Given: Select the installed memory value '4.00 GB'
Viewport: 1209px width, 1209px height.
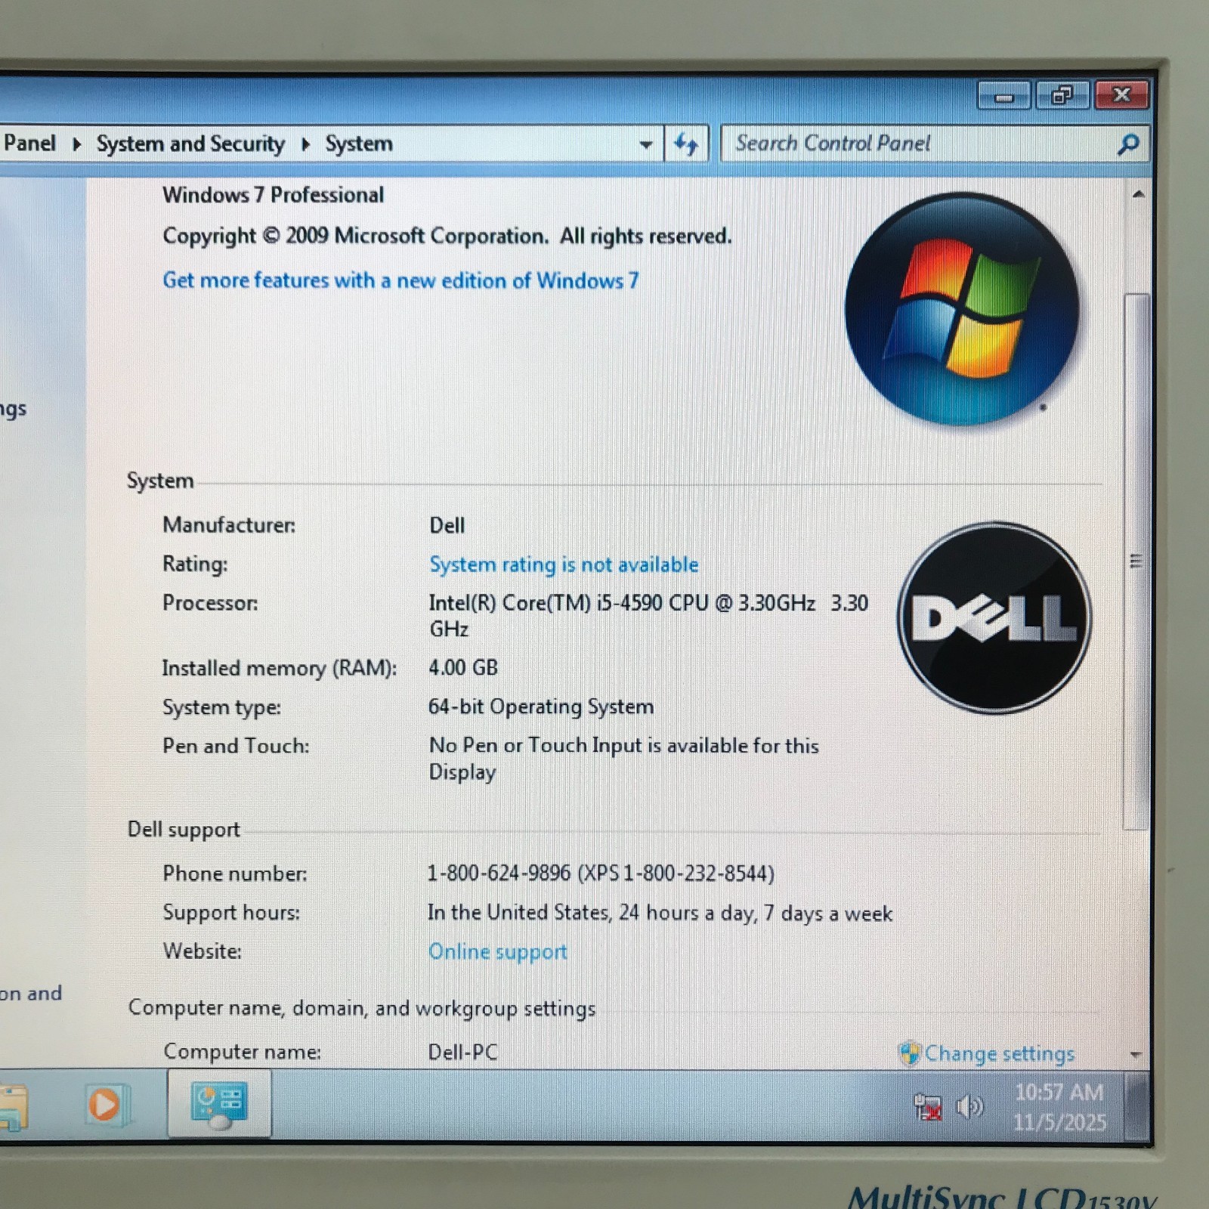Looking at the screenshot, I should pyautogui.click(x=463, y=668).
